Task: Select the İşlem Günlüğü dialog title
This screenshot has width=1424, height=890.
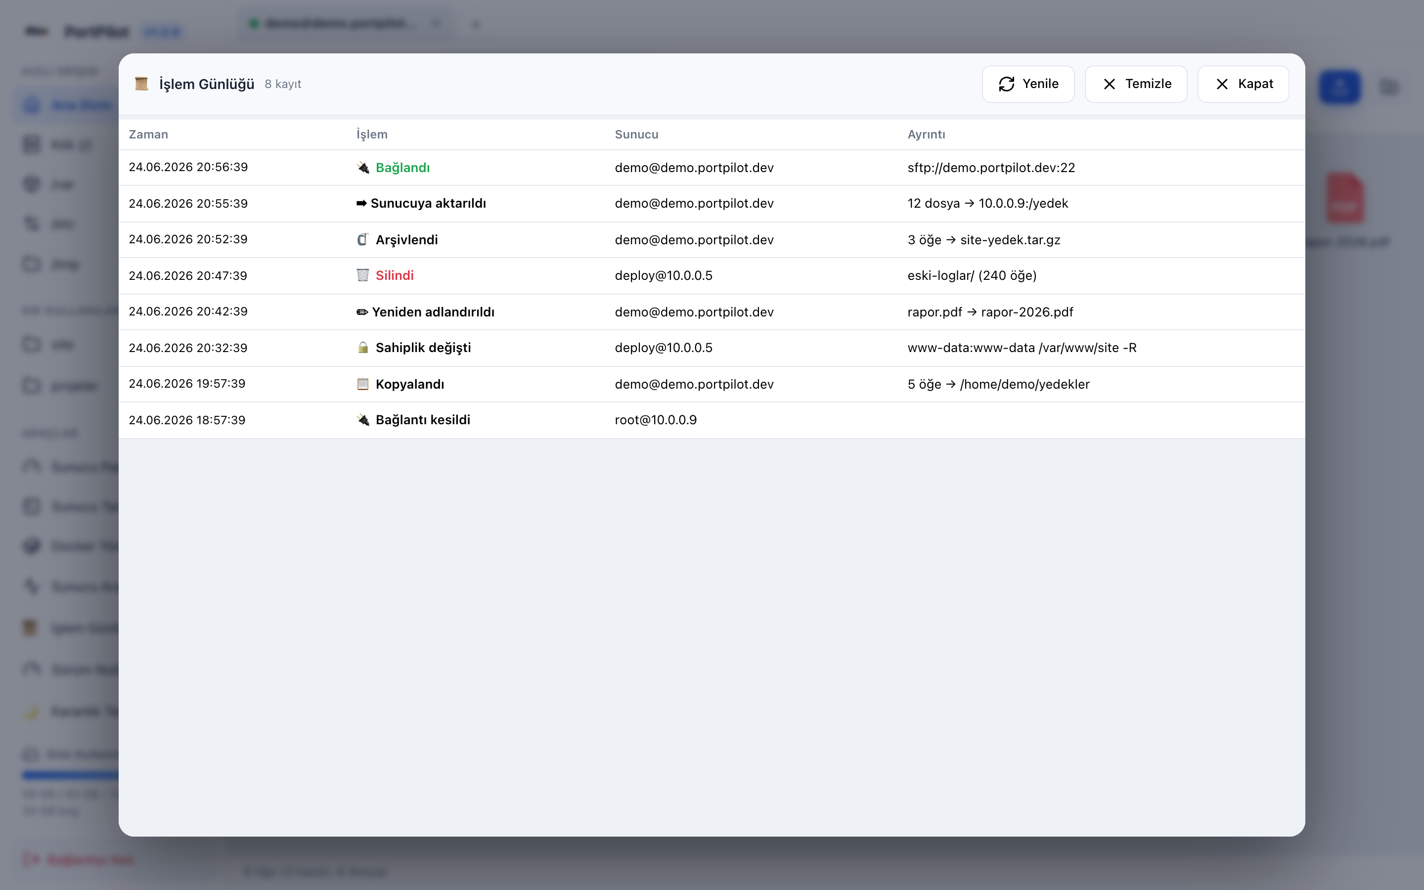Action: tap(207, 84)
